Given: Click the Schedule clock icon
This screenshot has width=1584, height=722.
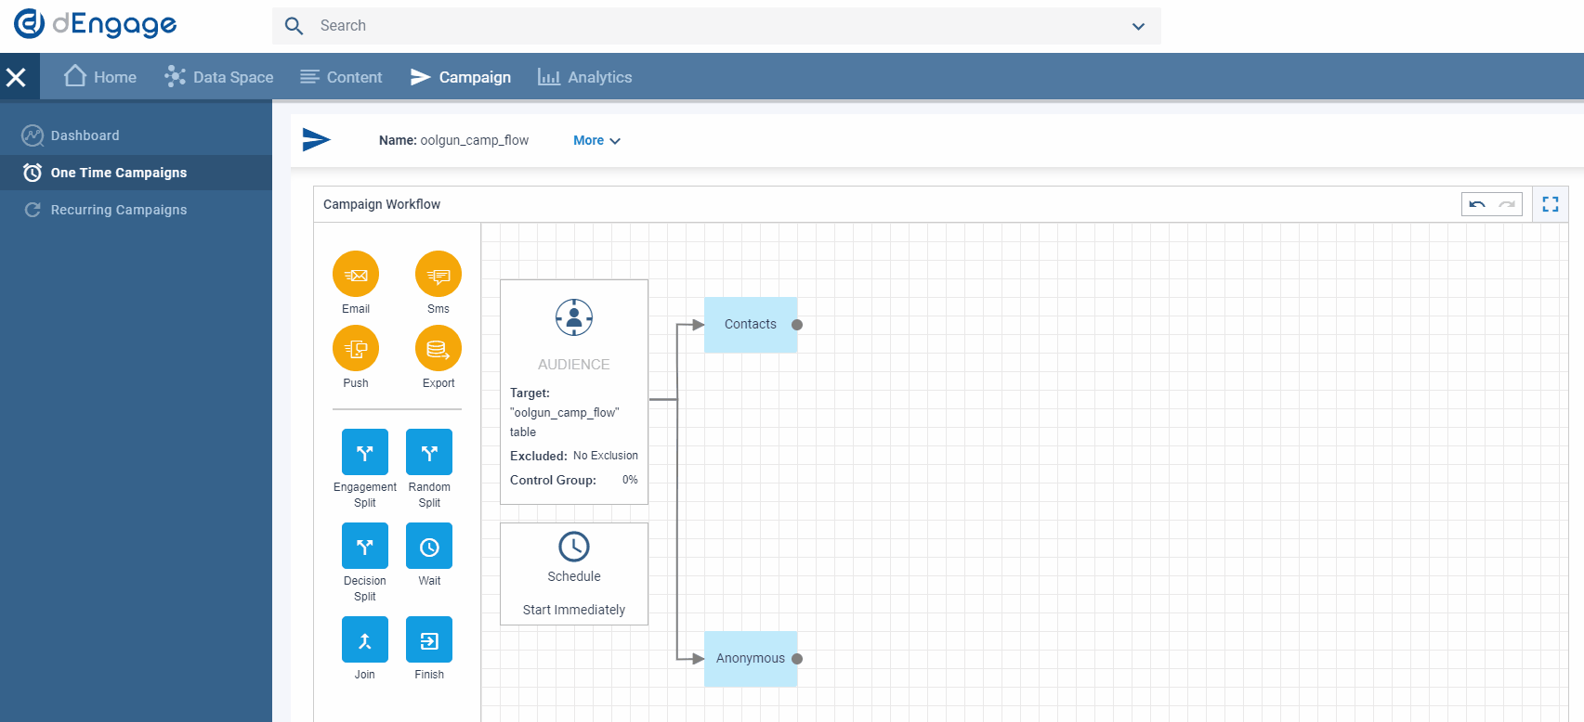Looking at the screenshot, I should (574, 547).
